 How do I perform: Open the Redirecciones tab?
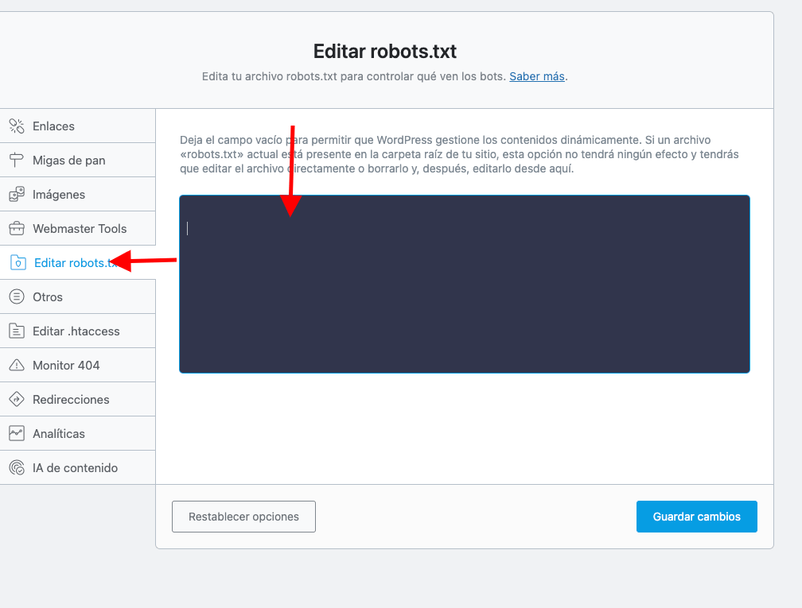[x=77, y=400]
